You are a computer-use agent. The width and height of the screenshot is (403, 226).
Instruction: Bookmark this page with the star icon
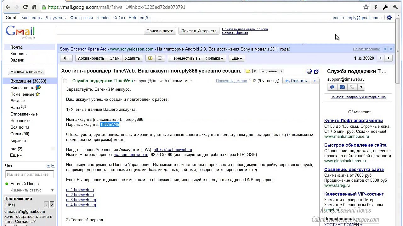(366, 7)
